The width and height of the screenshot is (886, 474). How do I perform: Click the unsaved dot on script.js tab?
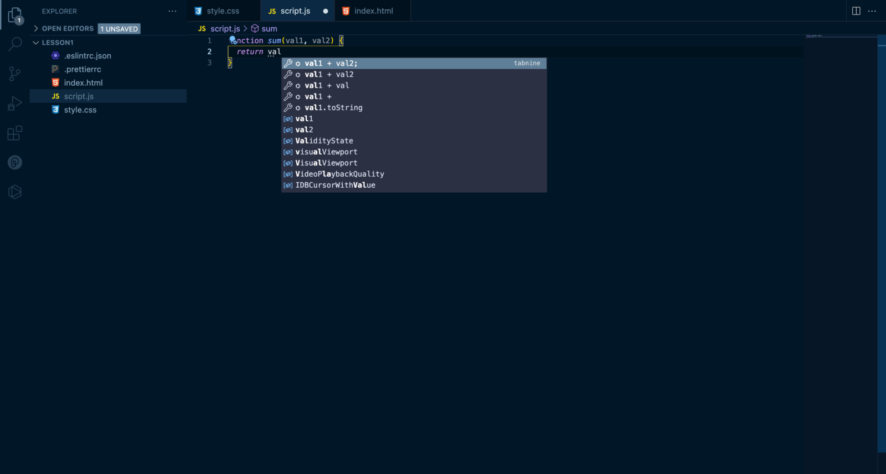click(x=326, y=11)
